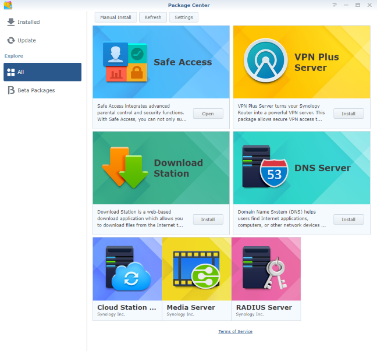Click the RADIUS Server title text
This screenshot has height=351, width=377.
(x=264, y=307)
